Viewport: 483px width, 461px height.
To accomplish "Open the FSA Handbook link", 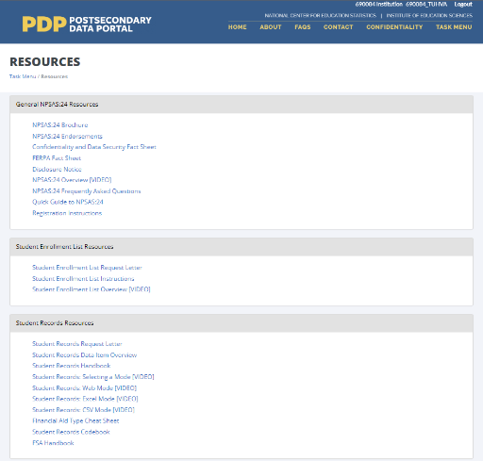I will pyautogui.click(x=53, y=443).
